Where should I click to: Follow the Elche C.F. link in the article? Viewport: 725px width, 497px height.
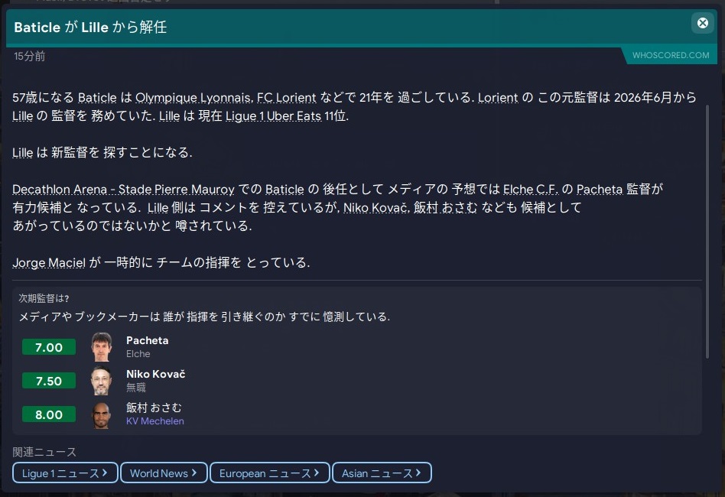[x=531, y=190]
